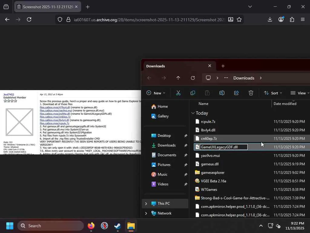Click the GameUXLegacyGDF.dll rename text field
The height and width of the screenshot is (233, 310).
tap(224, 147)
